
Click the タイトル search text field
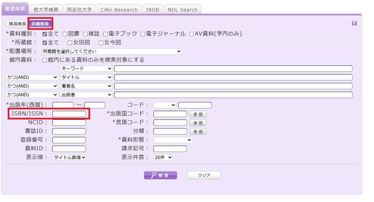click(233, 77)
